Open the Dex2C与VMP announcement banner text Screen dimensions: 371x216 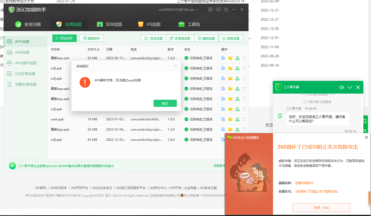point(66,166)
